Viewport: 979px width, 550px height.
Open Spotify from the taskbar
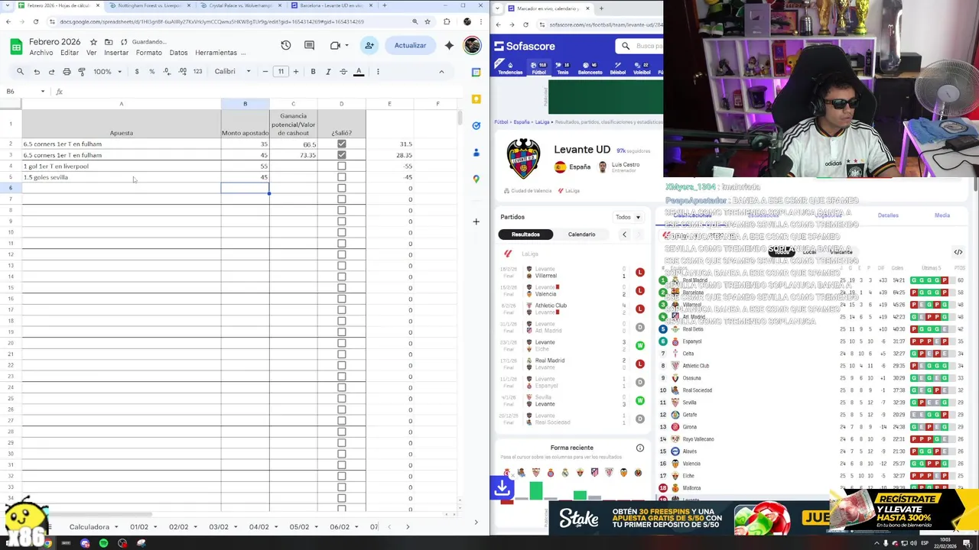103,543
